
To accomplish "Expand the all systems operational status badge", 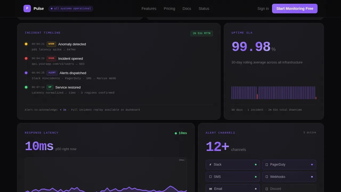I will (x=71, y=8).
